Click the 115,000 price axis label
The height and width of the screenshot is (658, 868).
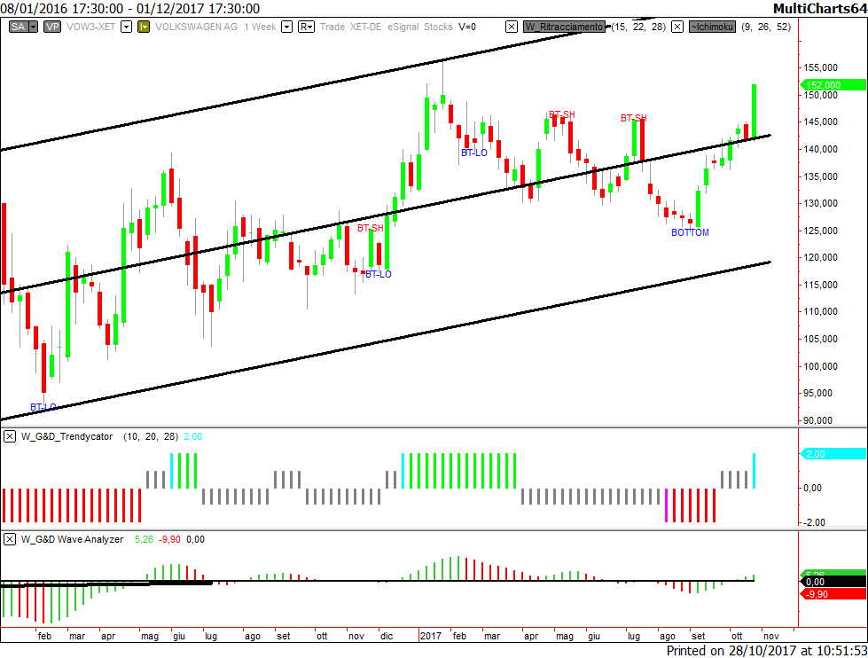820,285
